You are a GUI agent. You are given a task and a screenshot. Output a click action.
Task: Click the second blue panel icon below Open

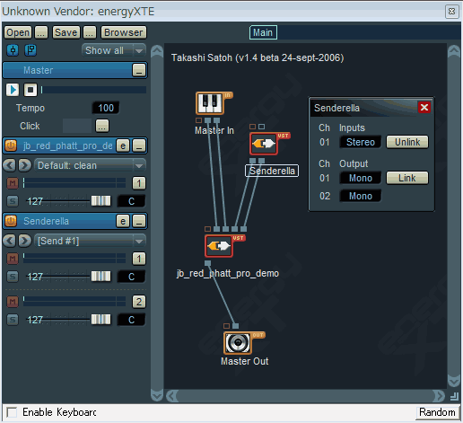pos(31,50)
